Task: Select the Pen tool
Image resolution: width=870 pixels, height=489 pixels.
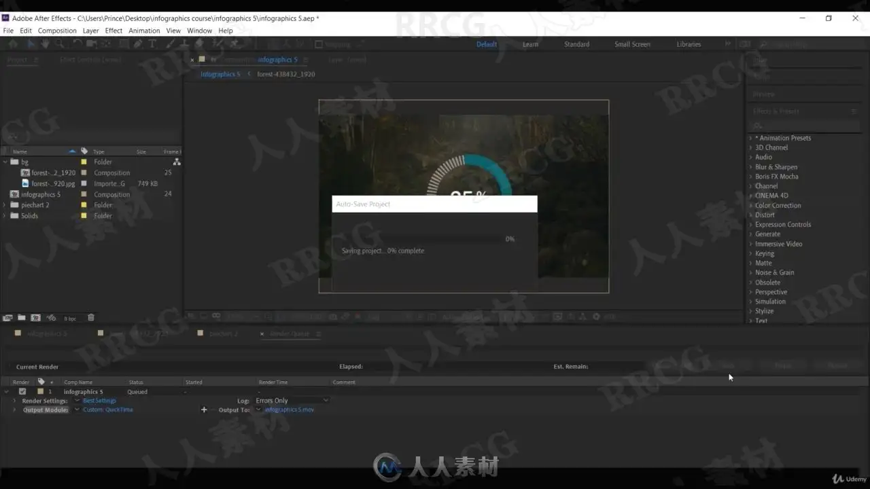Action: click(x=138, y=44)
